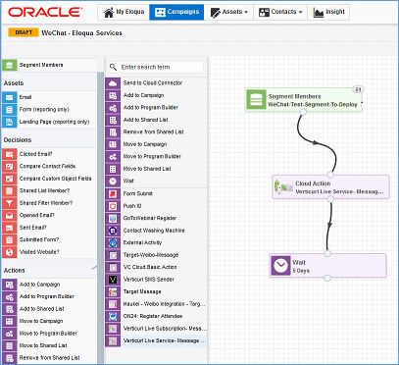This screenshot has width=399, height=365.
Task: Select the Clicked Email? decision icon
Action: coord(9,154)
